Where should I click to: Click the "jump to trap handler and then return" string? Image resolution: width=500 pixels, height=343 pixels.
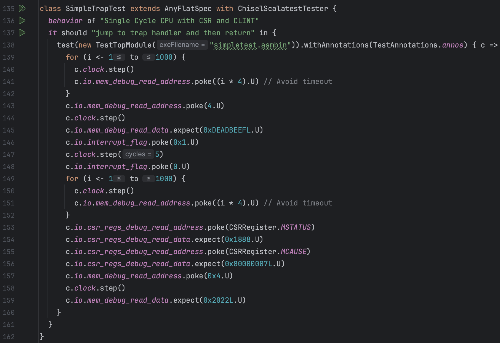click(173, 33)
